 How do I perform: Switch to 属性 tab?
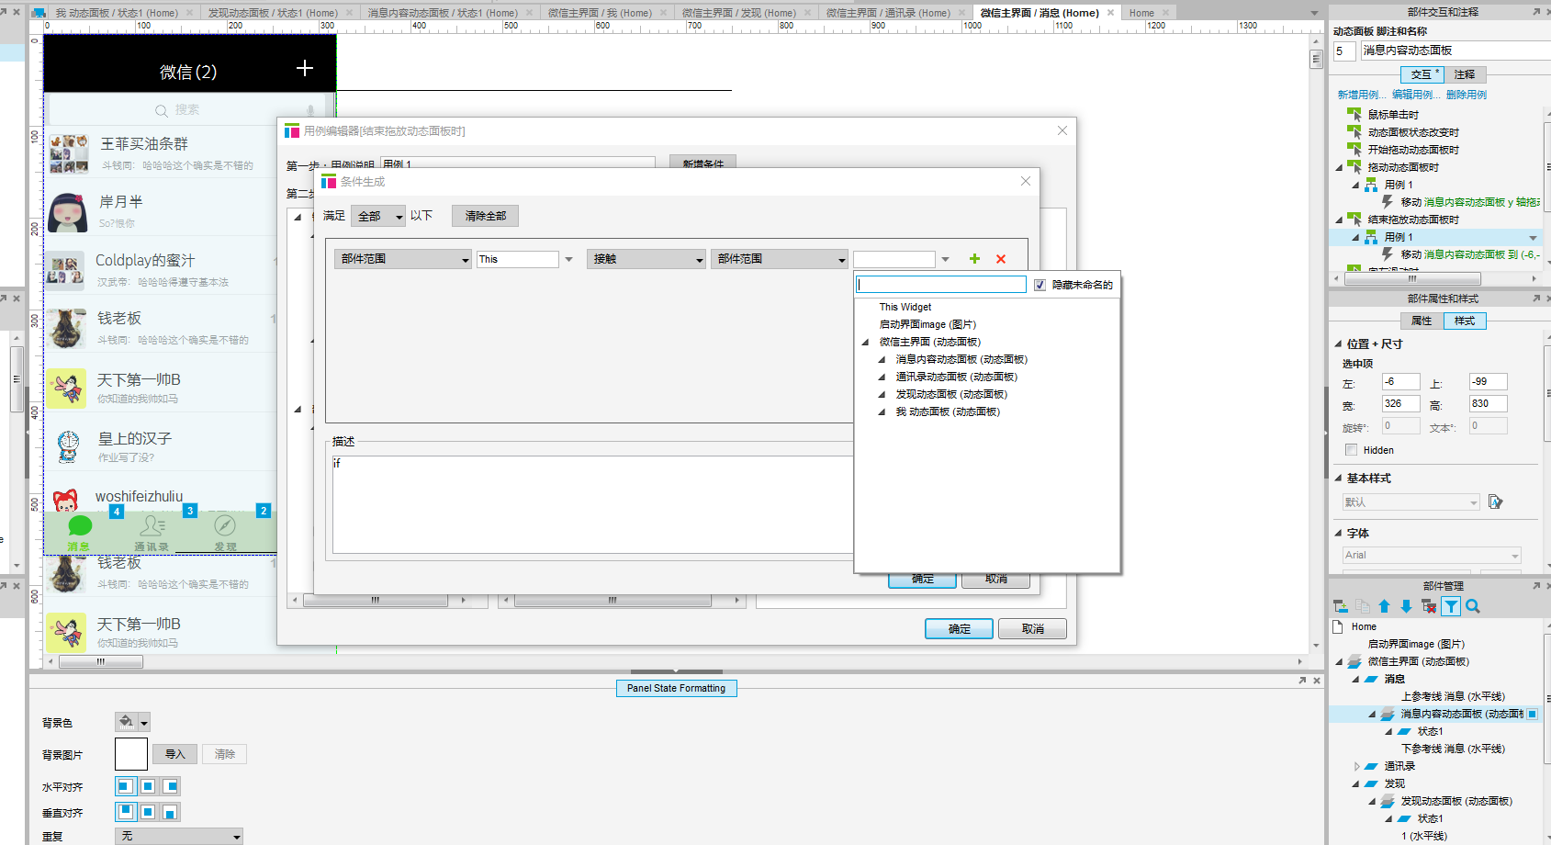point(1422,321)
